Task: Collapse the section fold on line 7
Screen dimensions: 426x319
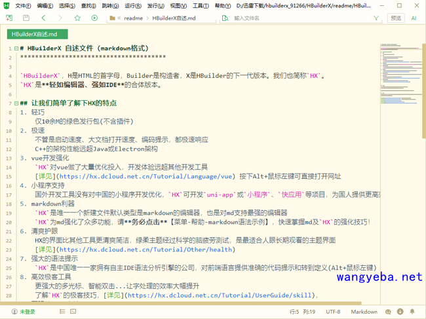Action: point(16,103)
